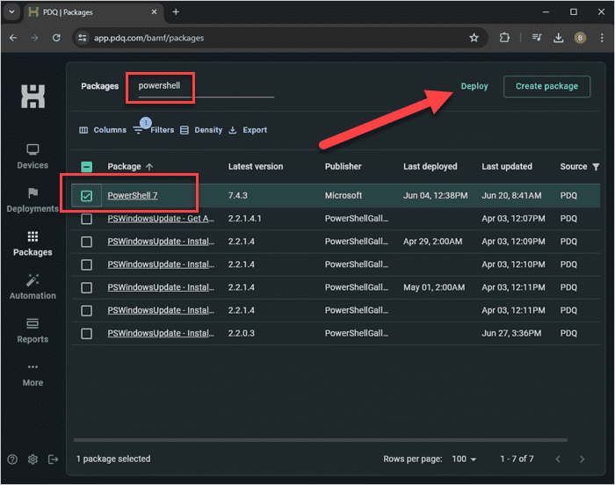This screenshot has height=485, width=615.
Task: Open browser downloads
Action: click(x=558, y=38)
